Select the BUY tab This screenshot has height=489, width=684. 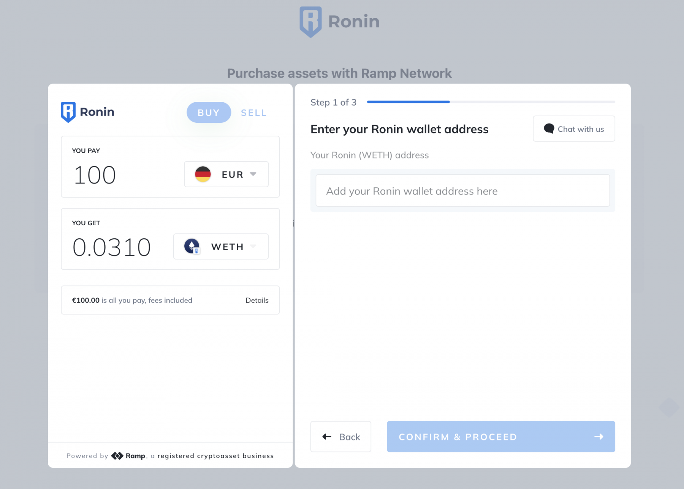tap(209, 112)
